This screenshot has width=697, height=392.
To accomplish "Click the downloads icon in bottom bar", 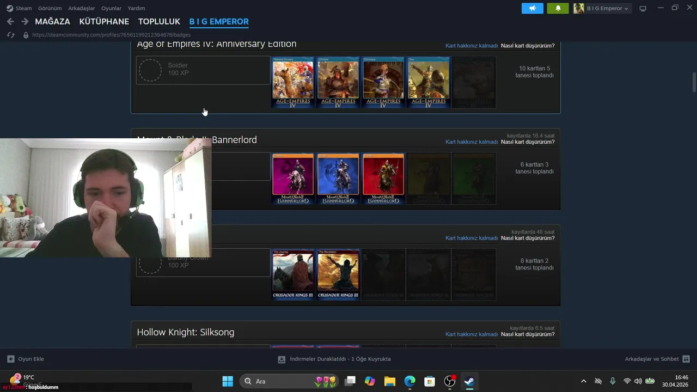I will click(282, 359).
